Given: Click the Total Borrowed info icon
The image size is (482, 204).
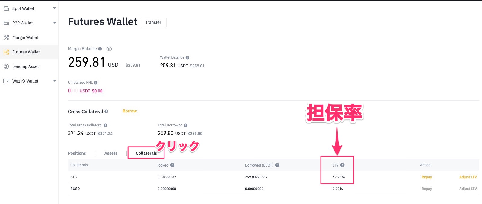Looking at the screenshot, I should pyautogui.click(x=186, y=125).
